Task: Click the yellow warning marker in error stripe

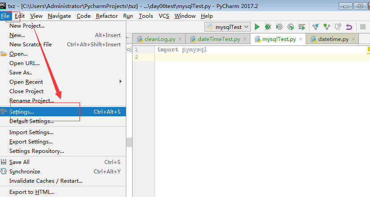Action: (x=369, y=50)
